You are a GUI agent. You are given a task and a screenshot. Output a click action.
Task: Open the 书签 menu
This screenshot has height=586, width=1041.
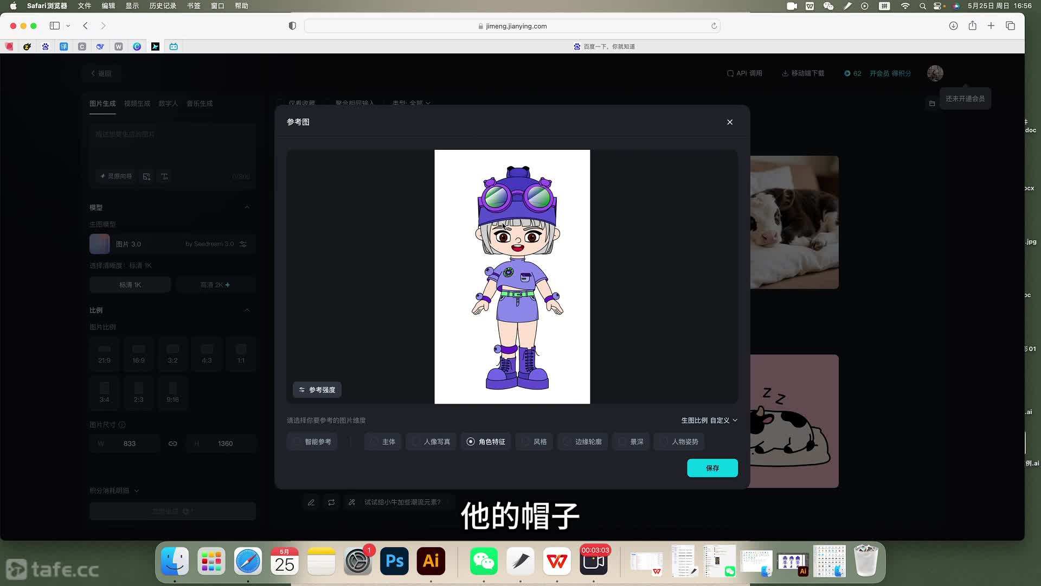point(194,6)
